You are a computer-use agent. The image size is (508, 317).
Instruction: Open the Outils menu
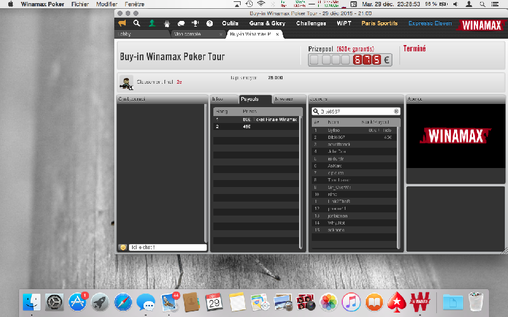pos(230,23)
